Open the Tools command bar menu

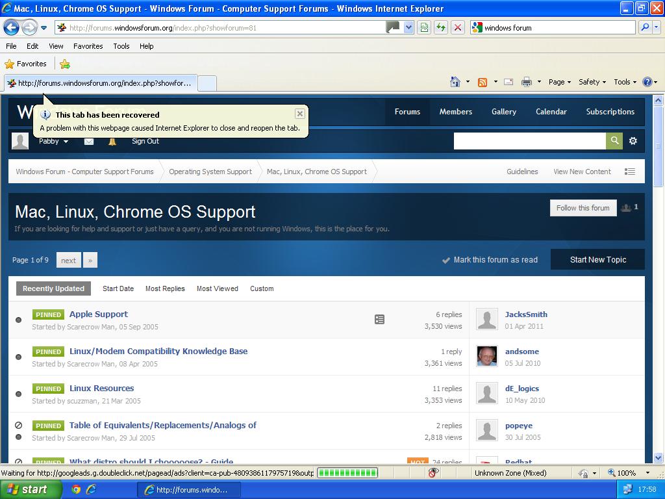coord(625,82)
